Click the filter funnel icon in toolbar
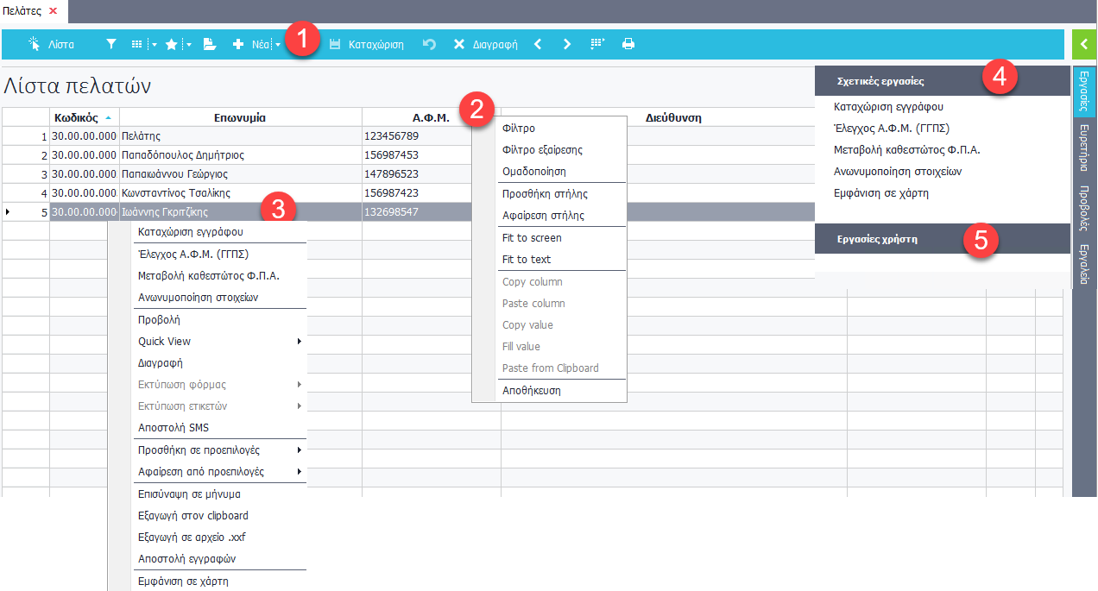 tap(111, 44)
